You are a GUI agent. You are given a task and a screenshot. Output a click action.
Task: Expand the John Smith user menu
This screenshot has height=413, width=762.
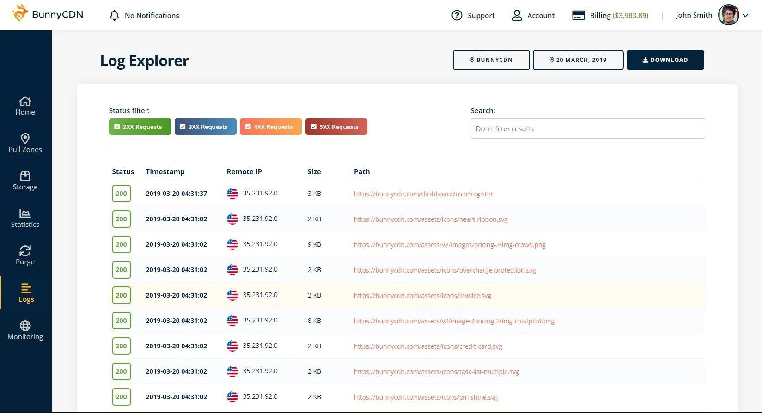click(745, 15)
